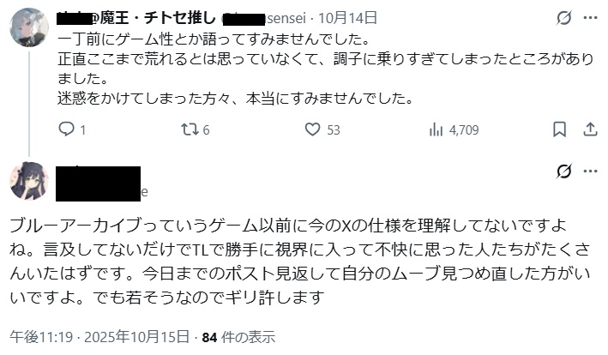Click the reply icon on the first post
The image size is (608, 355).
[x=68, y=129]
